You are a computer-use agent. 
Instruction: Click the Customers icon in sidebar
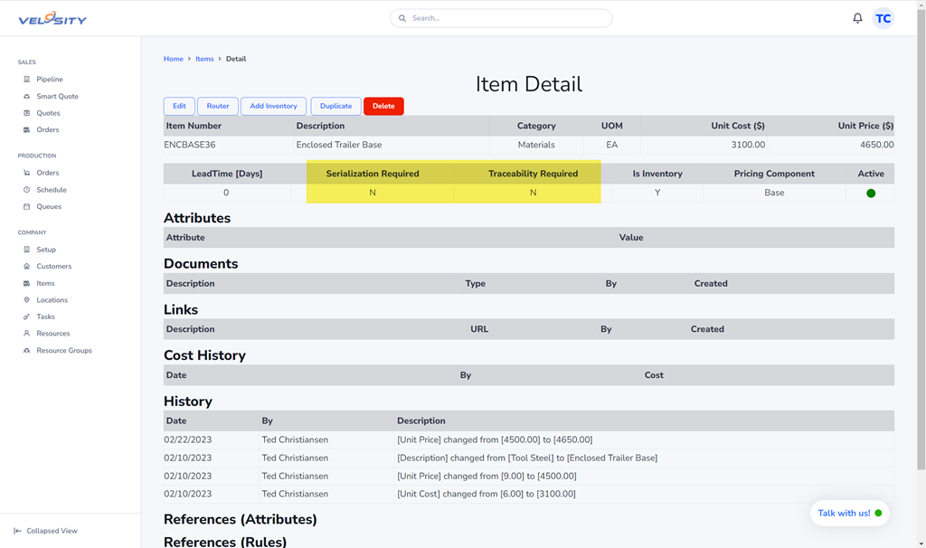coord(27,267)
